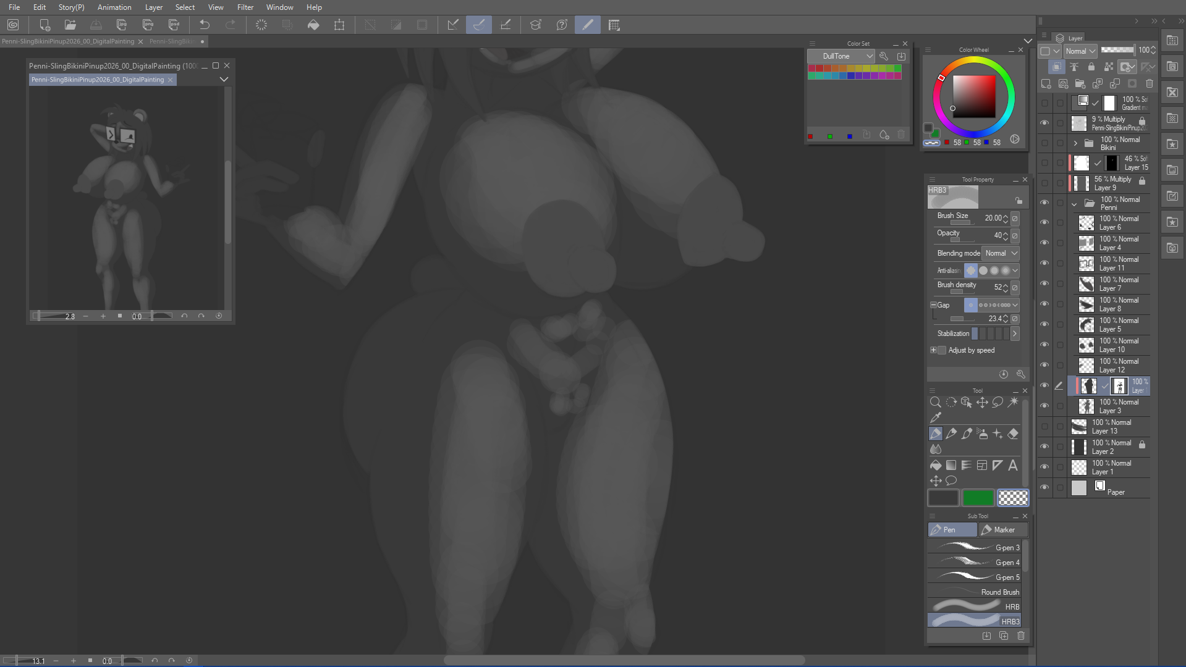Click the Open file folder icon

(70, 25)
